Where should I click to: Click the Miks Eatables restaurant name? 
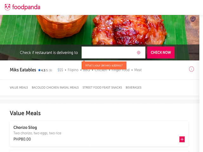click(23, 70)
